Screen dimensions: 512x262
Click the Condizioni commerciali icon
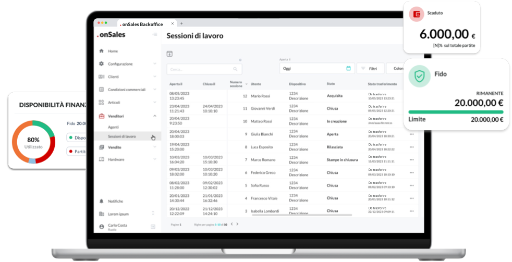coord(101,90)
